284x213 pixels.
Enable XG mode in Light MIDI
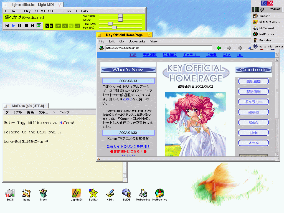tap(77, 26)
